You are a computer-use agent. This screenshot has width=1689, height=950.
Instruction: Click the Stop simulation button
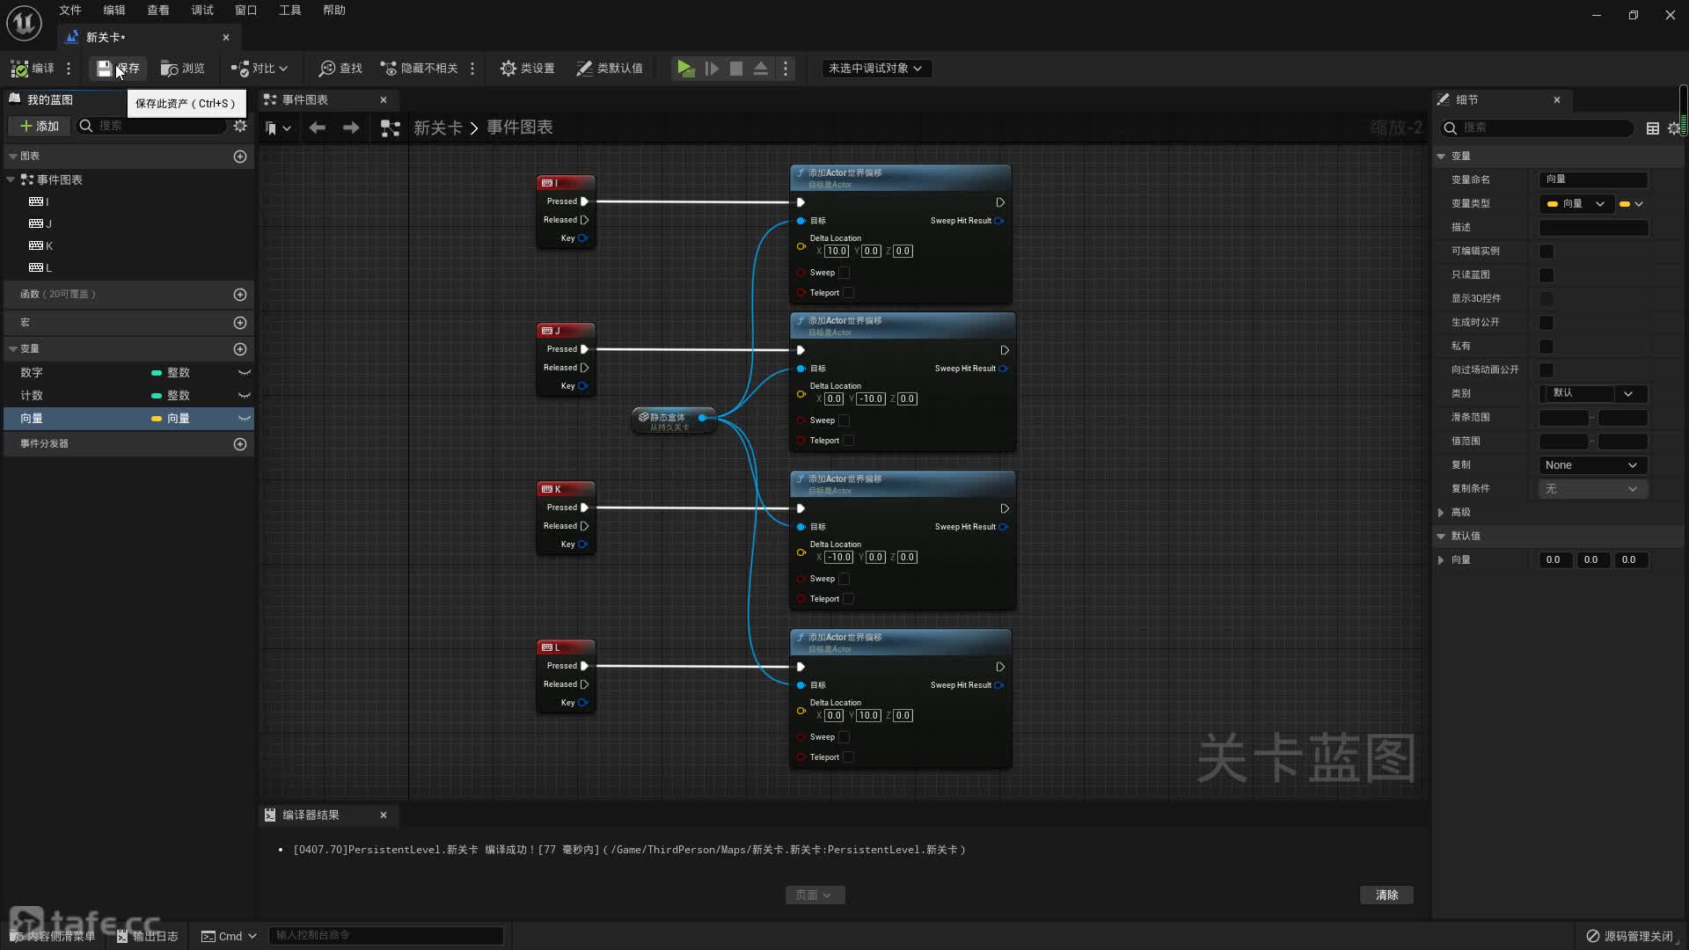click(x=736, y=69)
